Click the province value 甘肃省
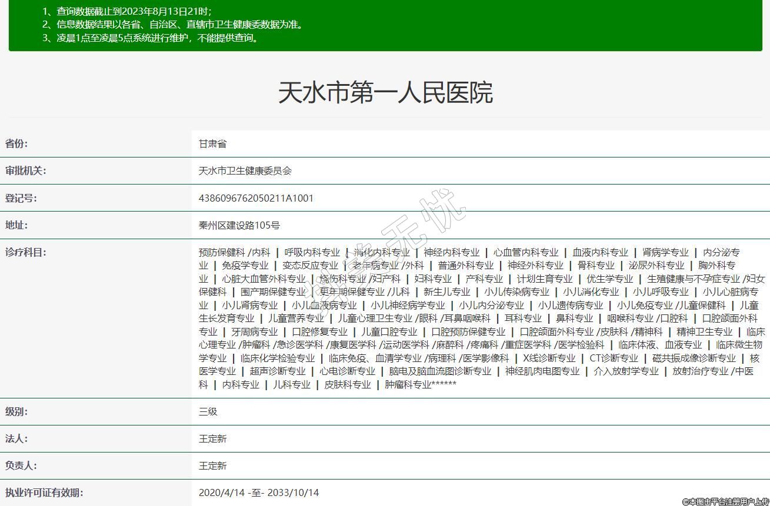 tap(212, 143)
